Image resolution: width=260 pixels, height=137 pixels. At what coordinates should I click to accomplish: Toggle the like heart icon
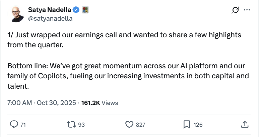pos(129,124)
